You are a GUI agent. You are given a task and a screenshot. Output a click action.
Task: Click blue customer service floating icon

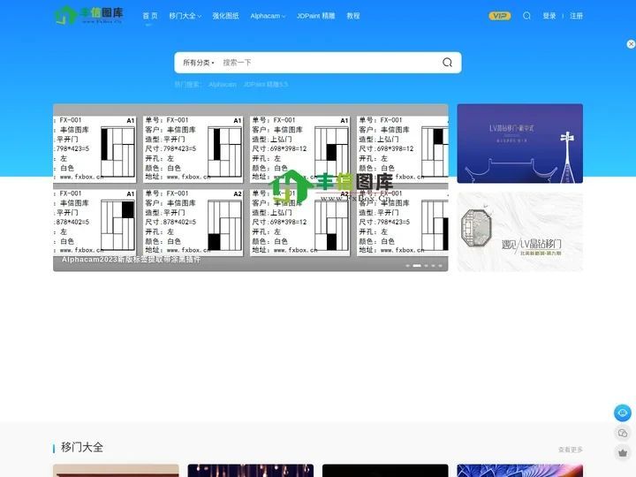(622, 413)
